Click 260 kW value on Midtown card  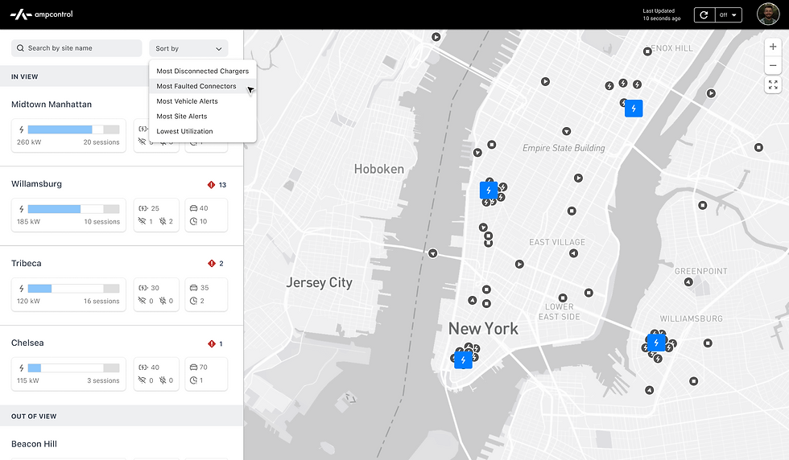(x=29, y=142)
